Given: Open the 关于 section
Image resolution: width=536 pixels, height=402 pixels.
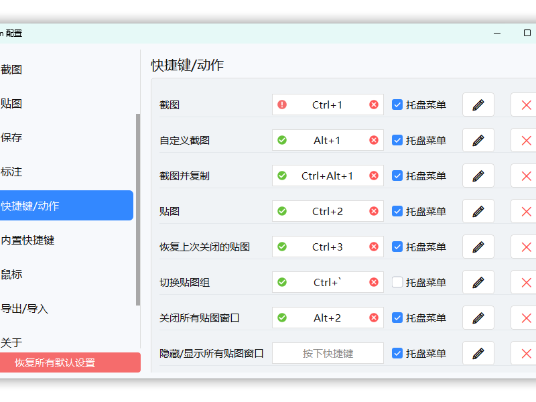Looking at the screenshot, I should pyautogui.click(x=66, y=342).
